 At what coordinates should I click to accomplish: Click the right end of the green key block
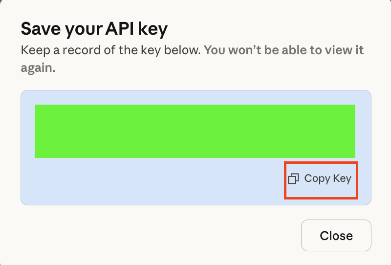click(353, 131)
